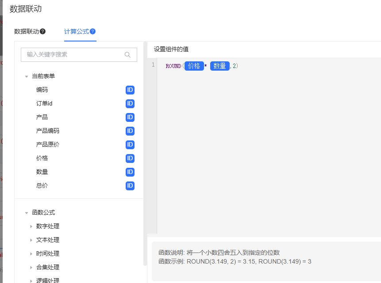The width and height of the screenshot is (381, 283).
Task: Open help icon next to 计算公式 tab
Action: 92,31
